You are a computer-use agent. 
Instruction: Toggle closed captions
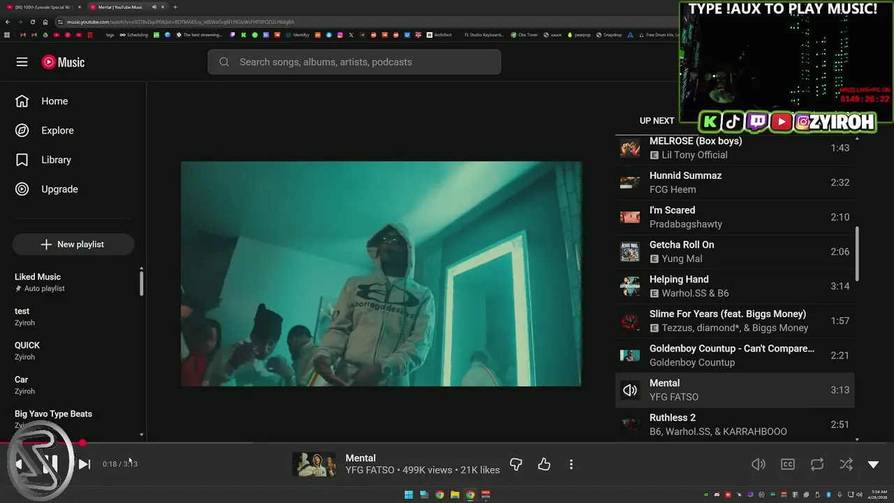tap(788, 465)
